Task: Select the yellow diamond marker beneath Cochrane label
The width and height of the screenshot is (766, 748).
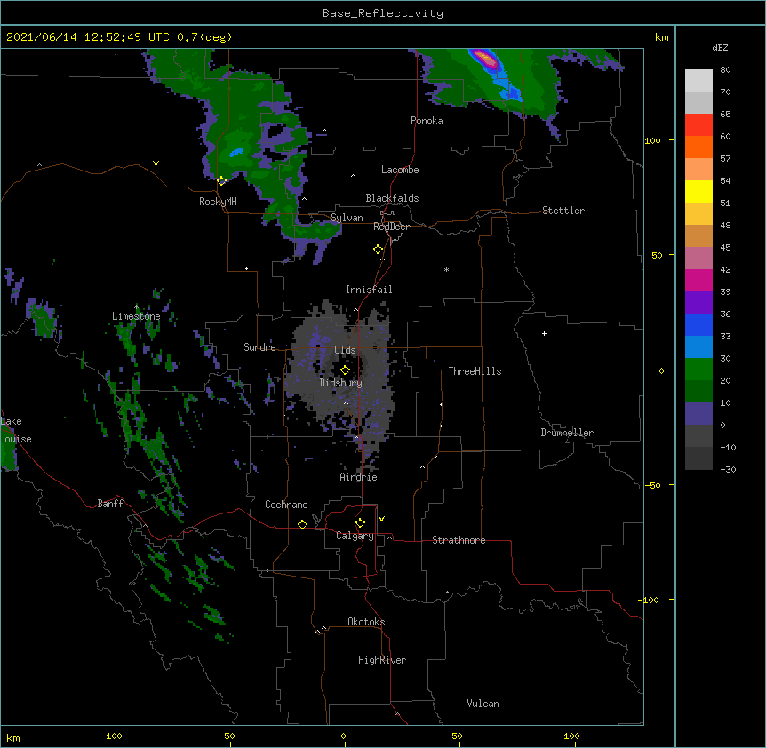Action: pos(303,524)
